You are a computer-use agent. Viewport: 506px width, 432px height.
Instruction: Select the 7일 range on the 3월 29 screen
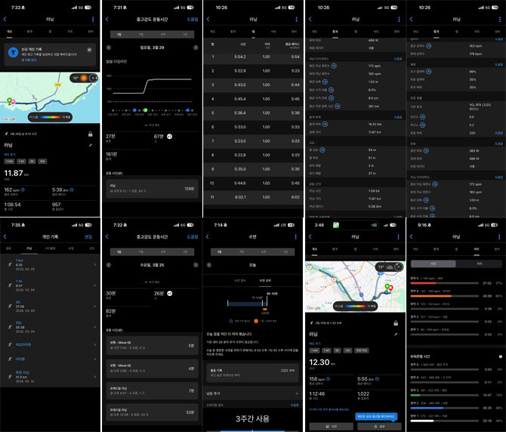click(x=142, y=35)
